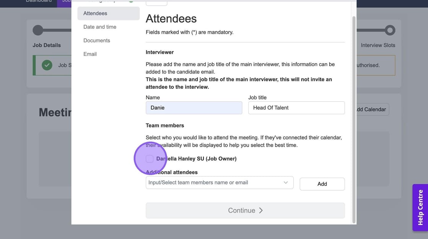Click into the interviewer Name field
Viewport: 428px width, 239px height.
(194, 108)
